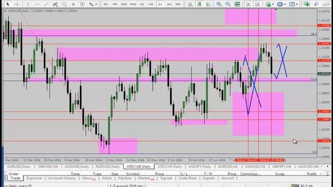Toggle the H4 timeframe
Screen dimensions: 333x187
(x=151, y=4)
